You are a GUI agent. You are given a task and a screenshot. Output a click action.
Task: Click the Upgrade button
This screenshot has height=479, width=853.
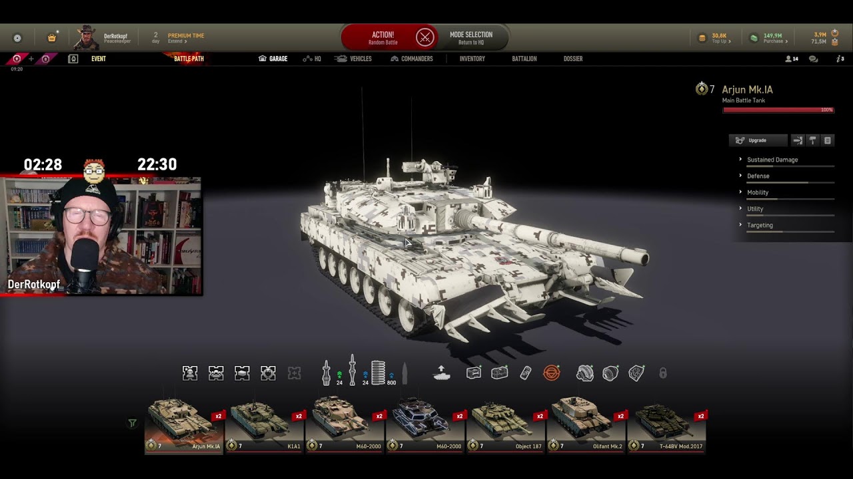pyautogui.click(x=758, y=140)
